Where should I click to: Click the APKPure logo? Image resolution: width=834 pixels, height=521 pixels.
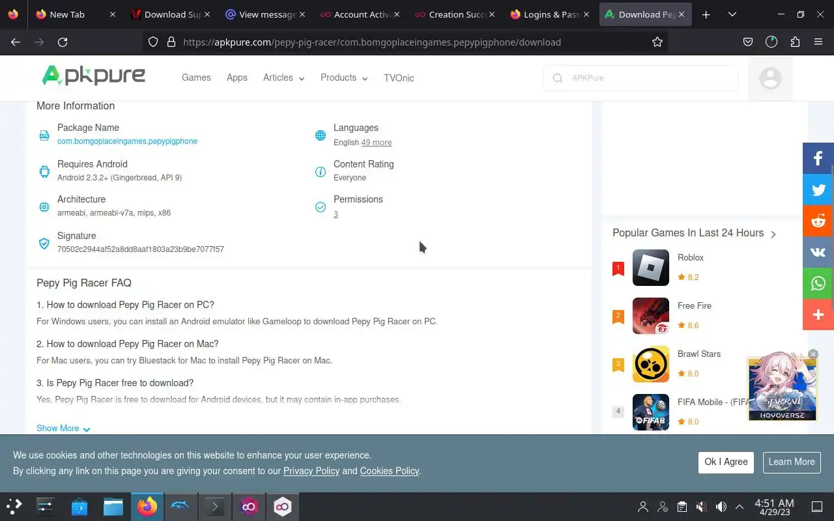pyautogui.click(x=94, y=76)
